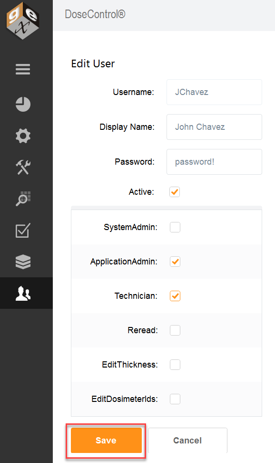The image size is (275, 463).
Task: Focus the Display Name input field
Action: 215,127
